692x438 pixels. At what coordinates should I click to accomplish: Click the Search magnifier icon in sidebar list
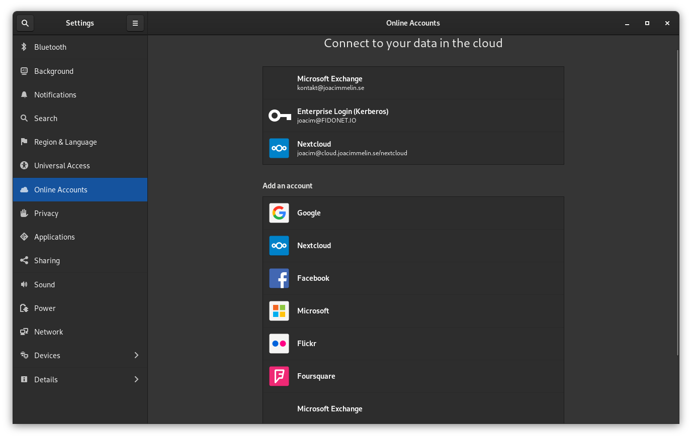click(24, 119)
